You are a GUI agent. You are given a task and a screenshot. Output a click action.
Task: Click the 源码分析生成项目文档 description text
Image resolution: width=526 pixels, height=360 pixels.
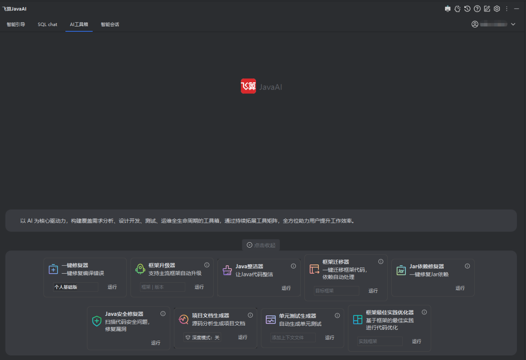219,324
